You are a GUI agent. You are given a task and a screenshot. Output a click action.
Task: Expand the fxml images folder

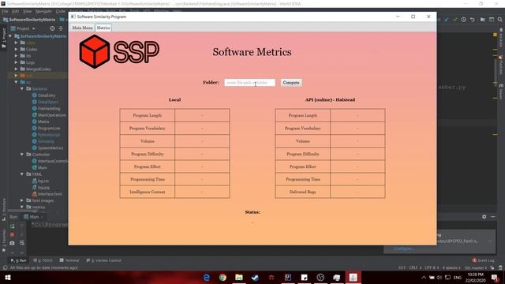tap(22, 200)
